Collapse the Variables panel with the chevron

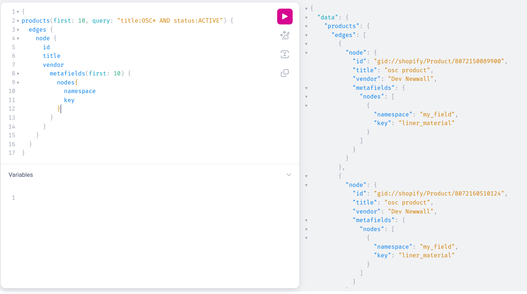point(289,175)
